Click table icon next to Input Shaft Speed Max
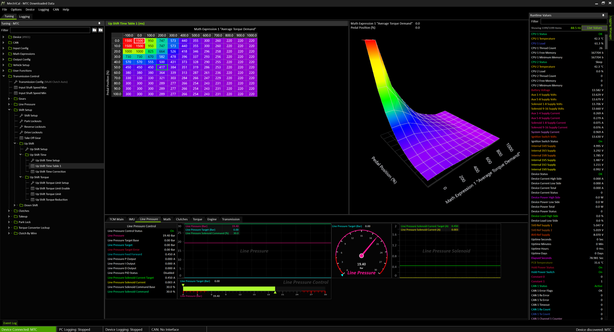This screenshot has height=332, width=614. (x=16, y=87)
